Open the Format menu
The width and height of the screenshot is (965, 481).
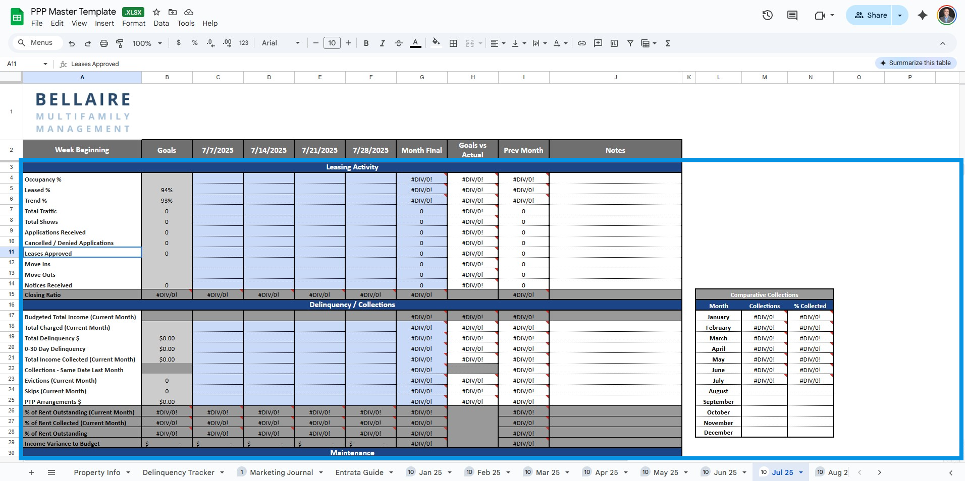tap(133, 23)
